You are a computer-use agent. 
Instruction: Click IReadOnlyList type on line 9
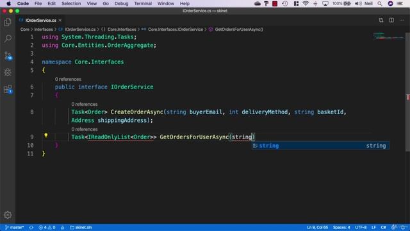click(109, 137)
